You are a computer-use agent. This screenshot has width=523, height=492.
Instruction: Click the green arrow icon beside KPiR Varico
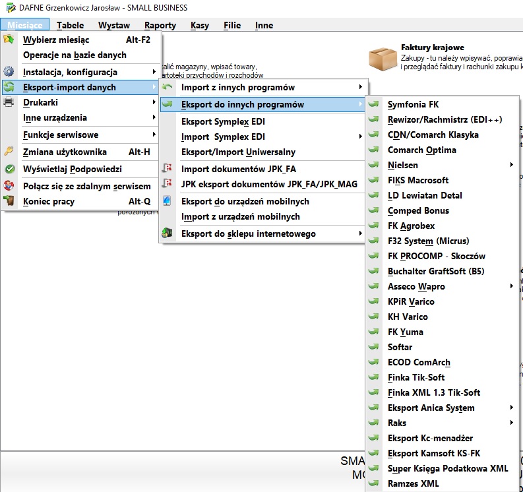(x=374, y=301)
